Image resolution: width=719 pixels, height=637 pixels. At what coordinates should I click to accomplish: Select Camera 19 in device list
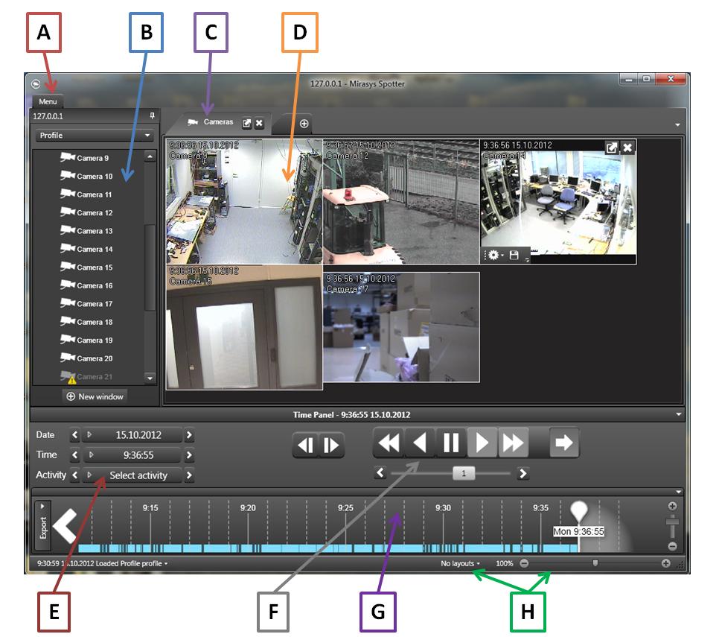(x=86, y=340)
